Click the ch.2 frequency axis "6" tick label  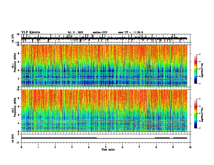click(19, 106)
